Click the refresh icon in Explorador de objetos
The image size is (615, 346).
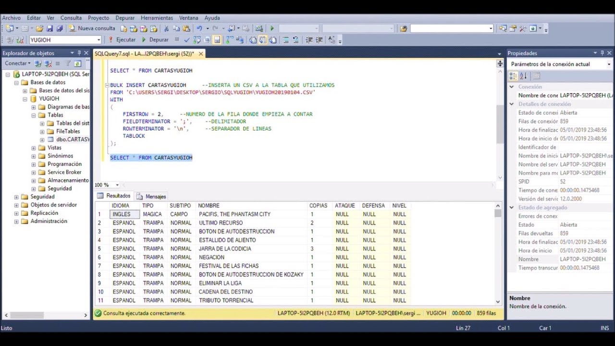click(77, 63)
